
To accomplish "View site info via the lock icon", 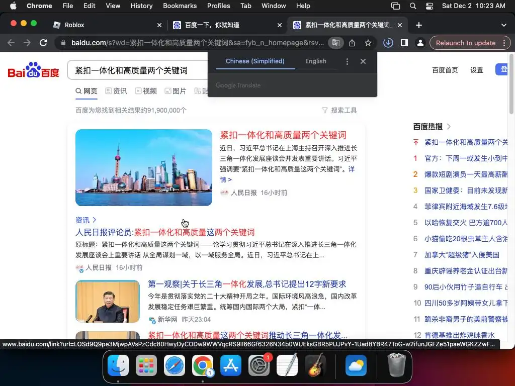I will [63, 43].
